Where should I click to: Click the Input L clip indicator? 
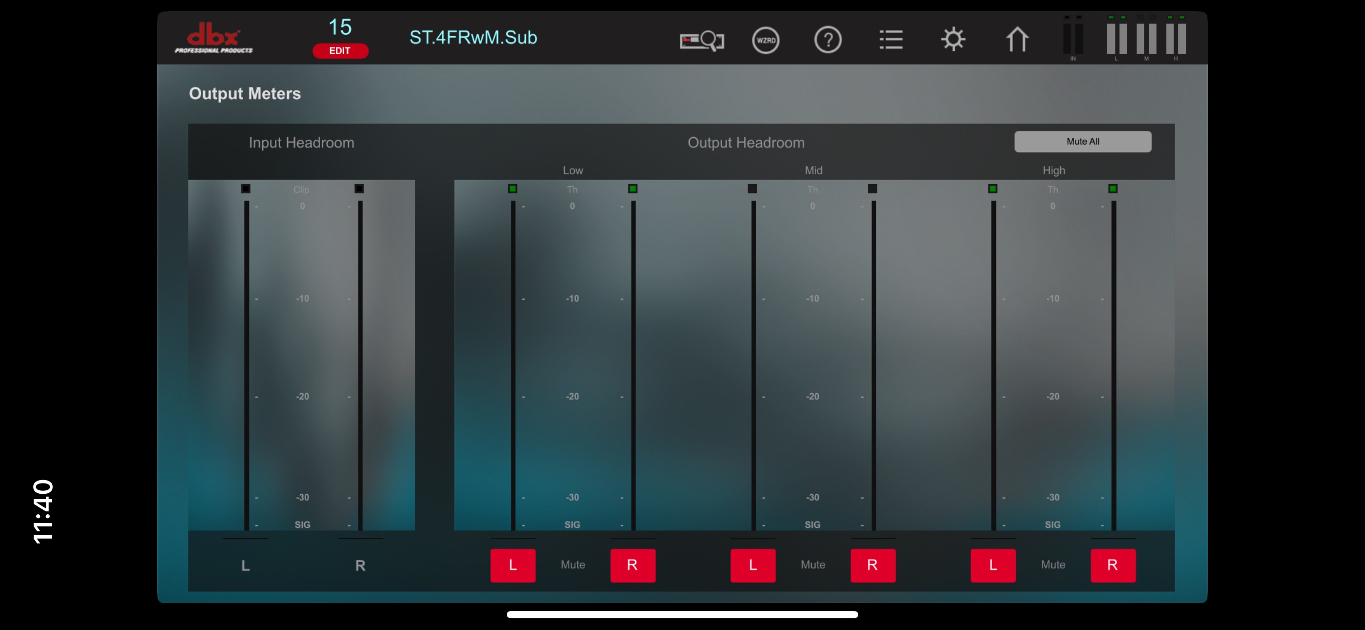pyautogui.click(x=246, y=189)
